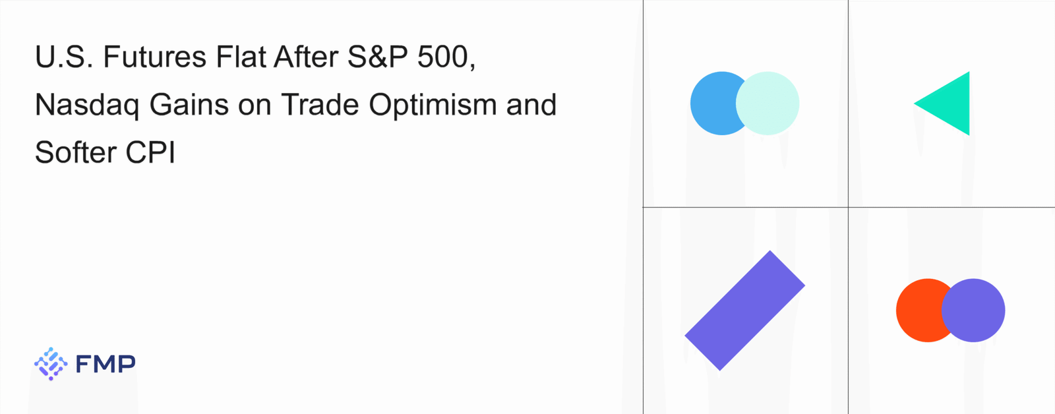Select the purple diagonal rectangle shape
The image size is (1055, 414).
(x=745, y=310)
